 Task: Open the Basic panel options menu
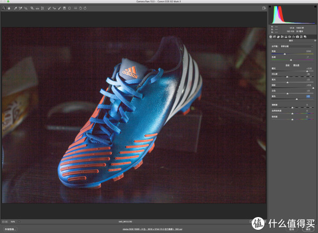tap(315, 41)
